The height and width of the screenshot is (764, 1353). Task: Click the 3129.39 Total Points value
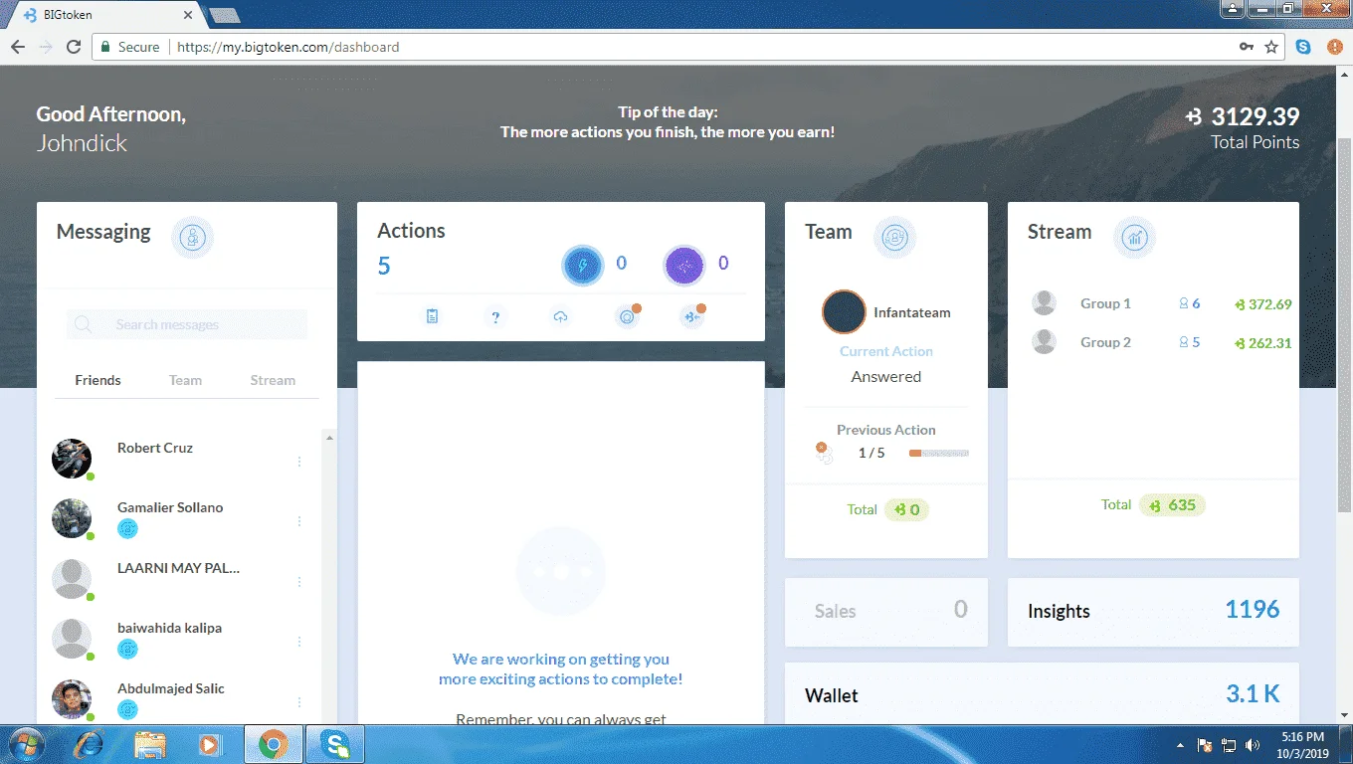point(1256,116)
